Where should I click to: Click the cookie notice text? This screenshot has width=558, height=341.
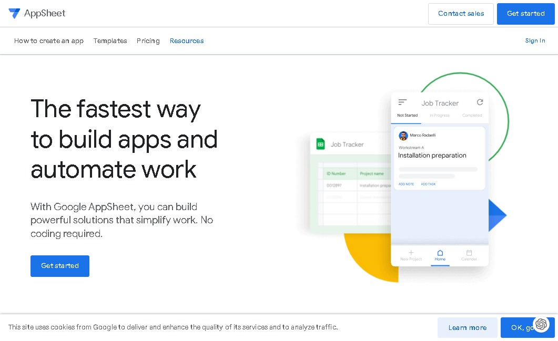[x=173, y=327]
